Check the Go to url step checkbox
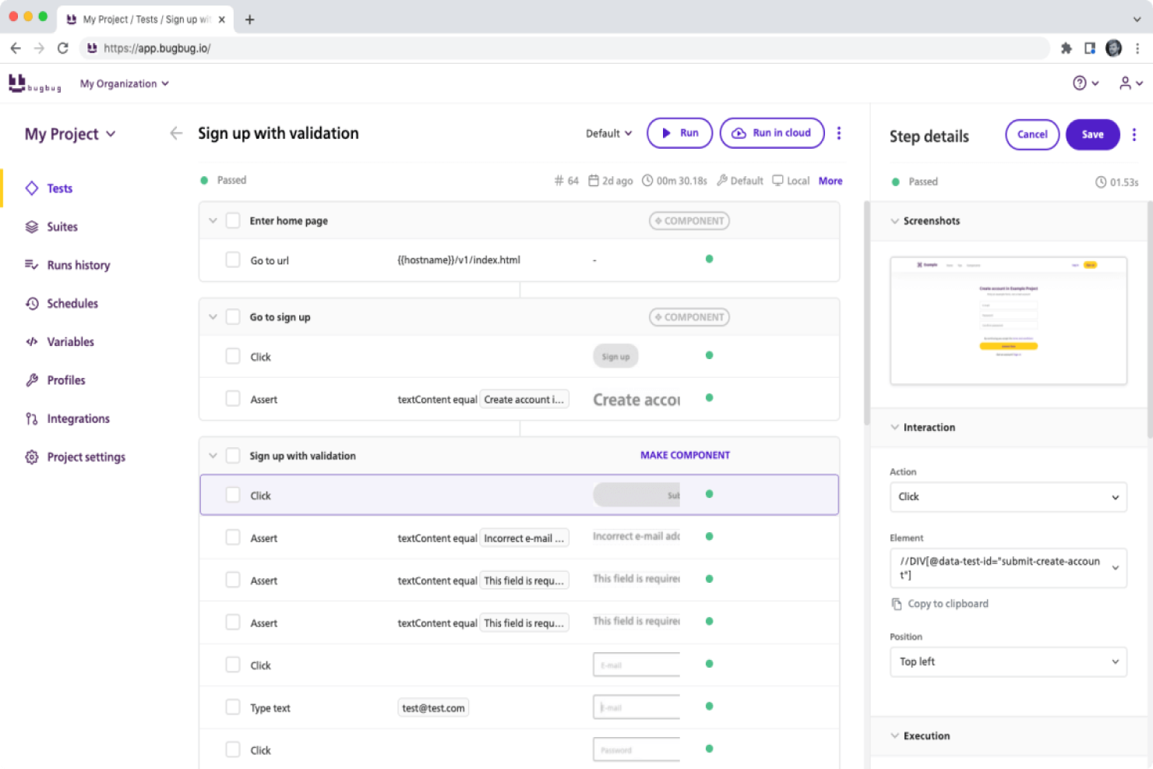This screenshot has height=769, width=1153. [233, 259]
